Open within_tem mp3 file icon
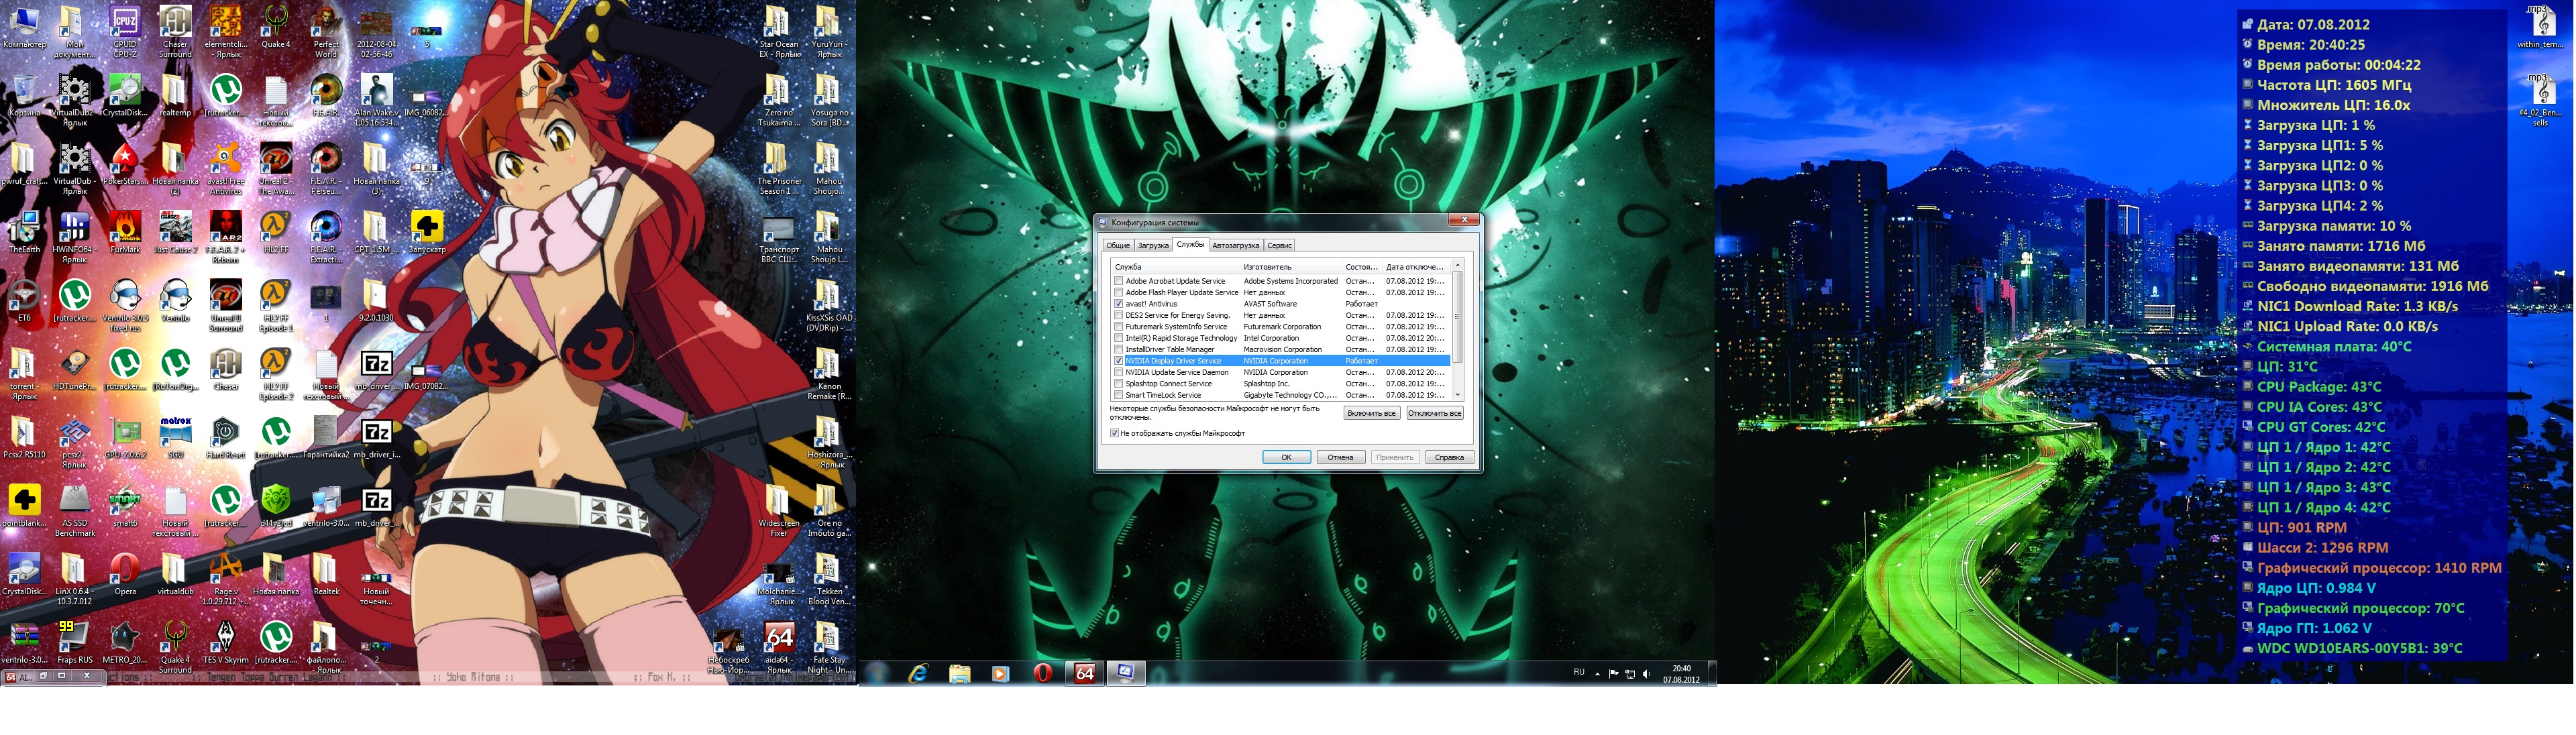The image size is (2576, 735). tap(2541, 27)
